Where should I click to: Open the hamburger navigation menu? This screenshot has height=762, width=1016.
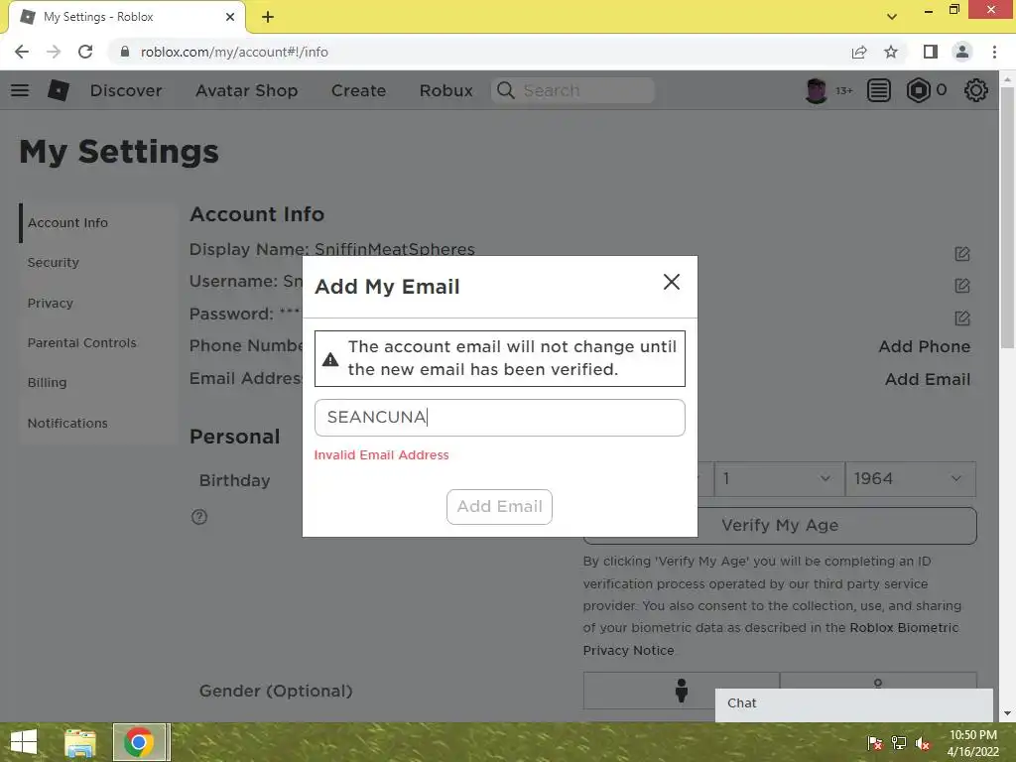point(20,90)
